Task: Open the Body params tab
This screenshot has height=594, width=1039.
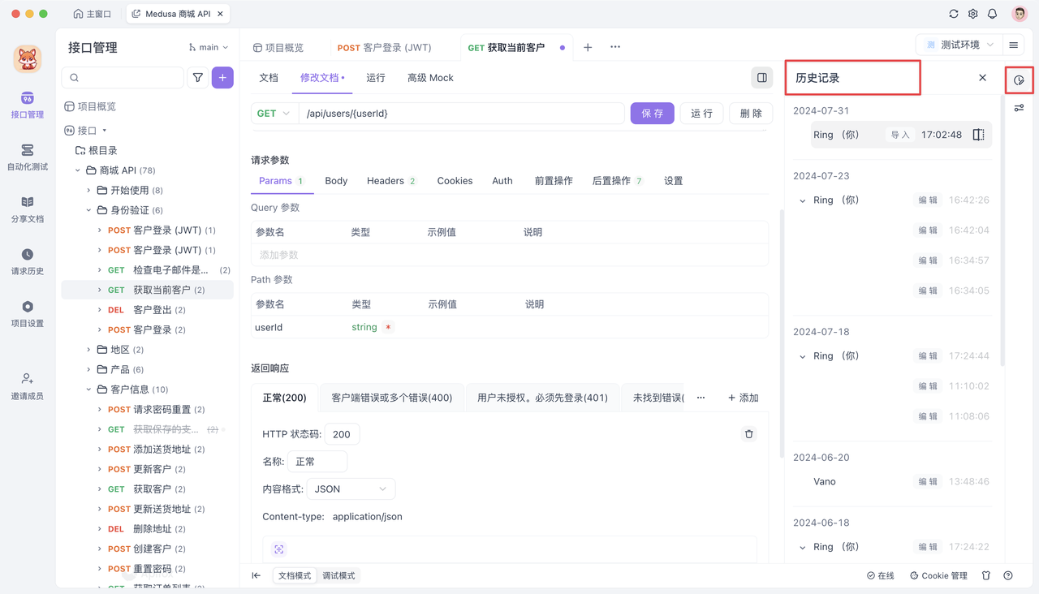Action: pyautogui.click(x=336, y=181)
